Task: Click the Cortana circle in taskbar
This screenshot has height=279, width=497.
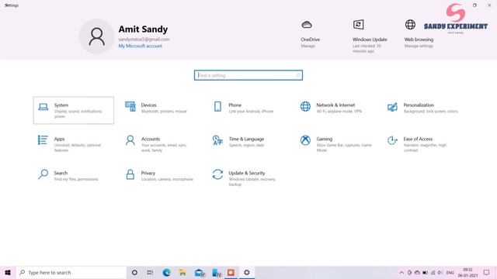Action: point(134,272)
